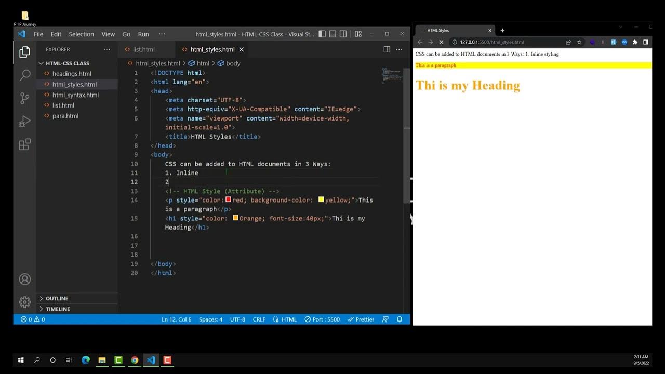Bookmark the page with star icon
The image size is (665, 374).
579,42
